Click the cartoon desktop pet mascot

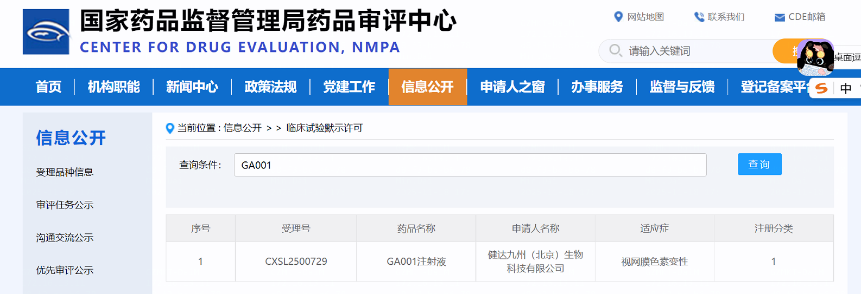(815, 57)
